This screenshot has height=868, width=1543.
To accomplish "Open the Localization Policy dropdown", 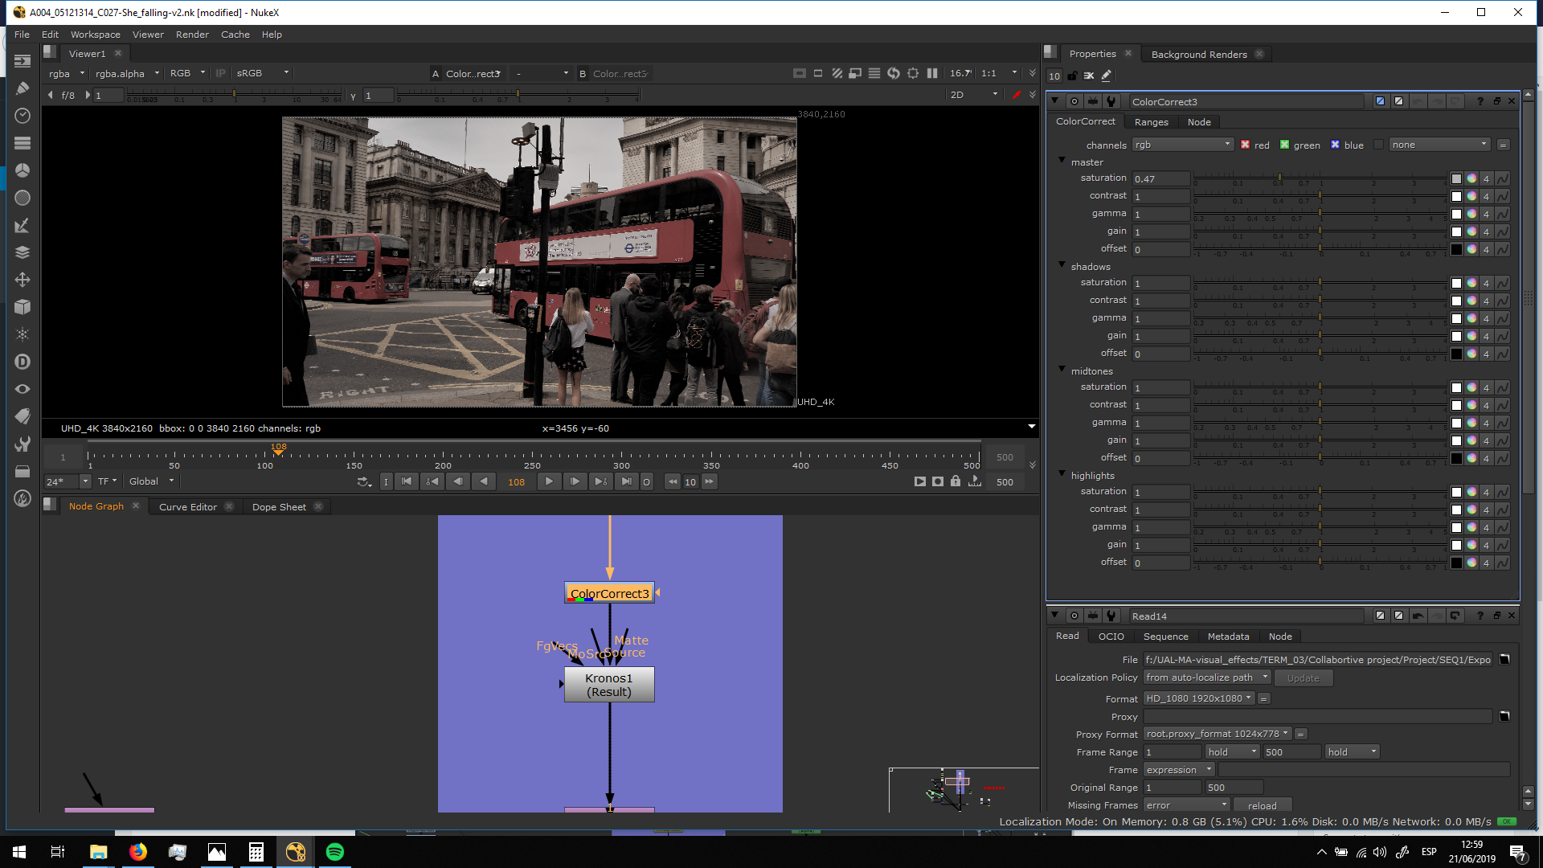I will tap(1205, 678).
